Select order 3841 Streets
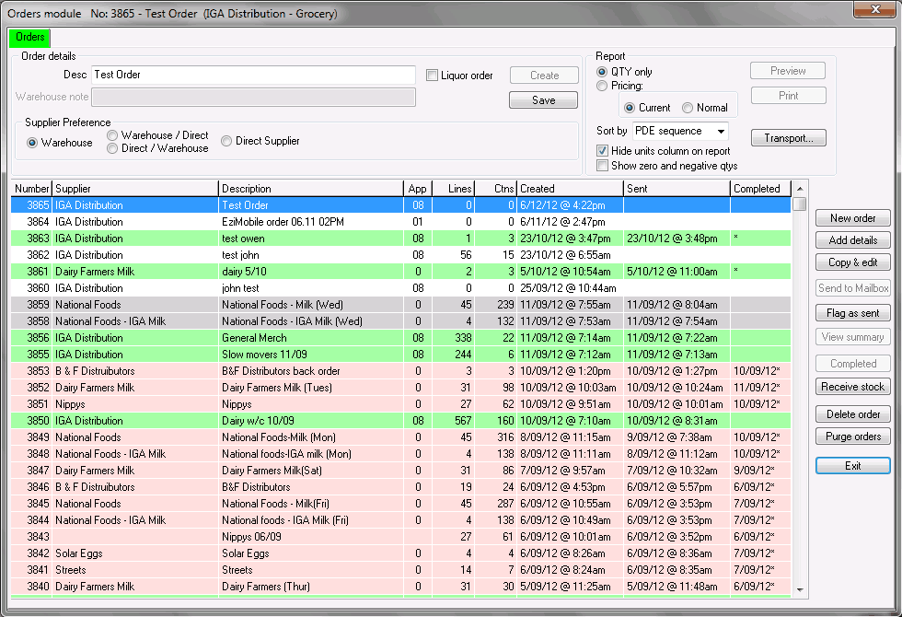Screen dimensions: 902x617 point(401,570)
